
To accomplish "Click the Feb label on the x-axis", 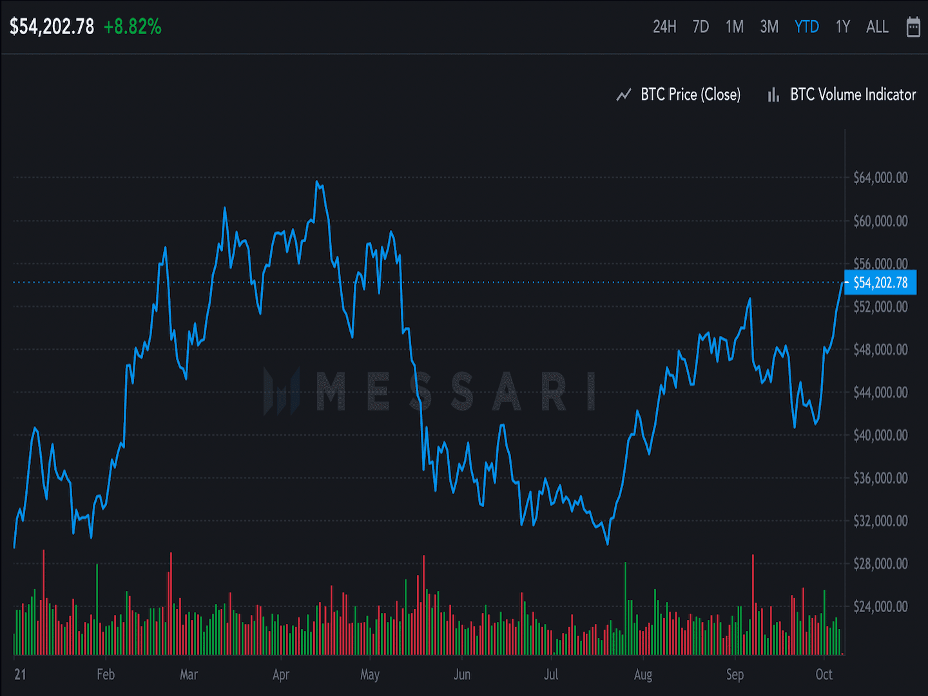I will point(105,675).
